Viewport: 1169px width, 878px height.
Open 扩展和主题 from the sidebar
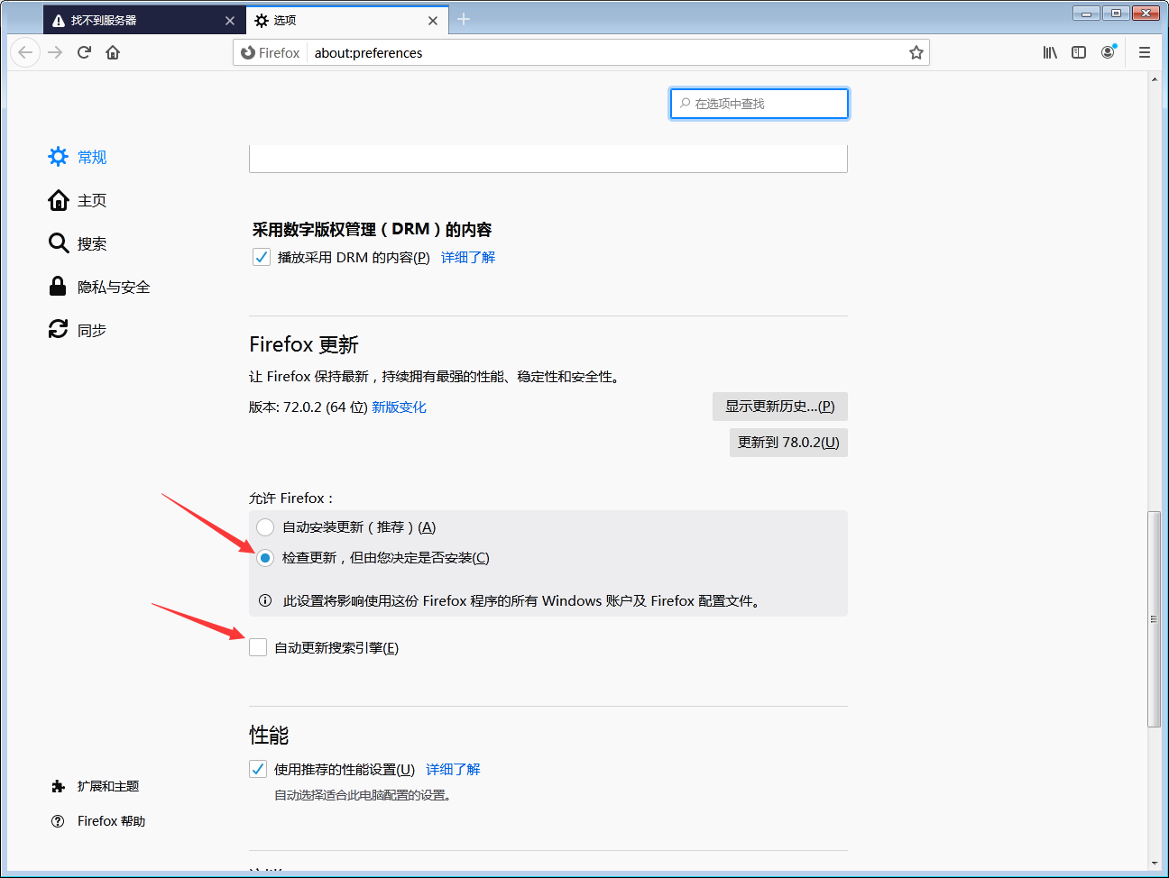coord(108,786)
